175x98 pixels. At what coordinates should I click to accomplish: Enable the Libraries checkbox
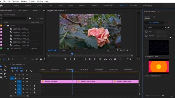(147, 36)
